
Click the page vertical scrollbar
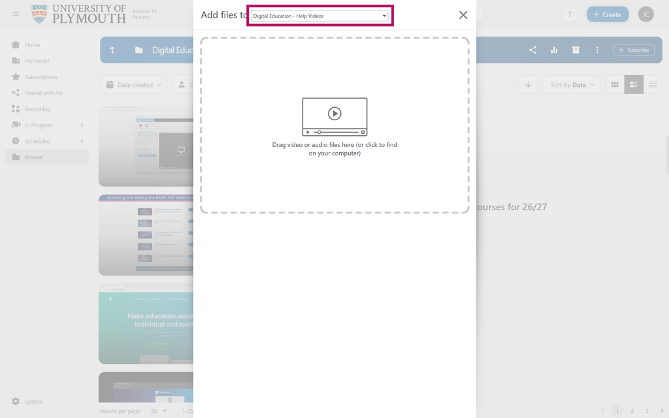pyautogui.click(x=667, y=154)
